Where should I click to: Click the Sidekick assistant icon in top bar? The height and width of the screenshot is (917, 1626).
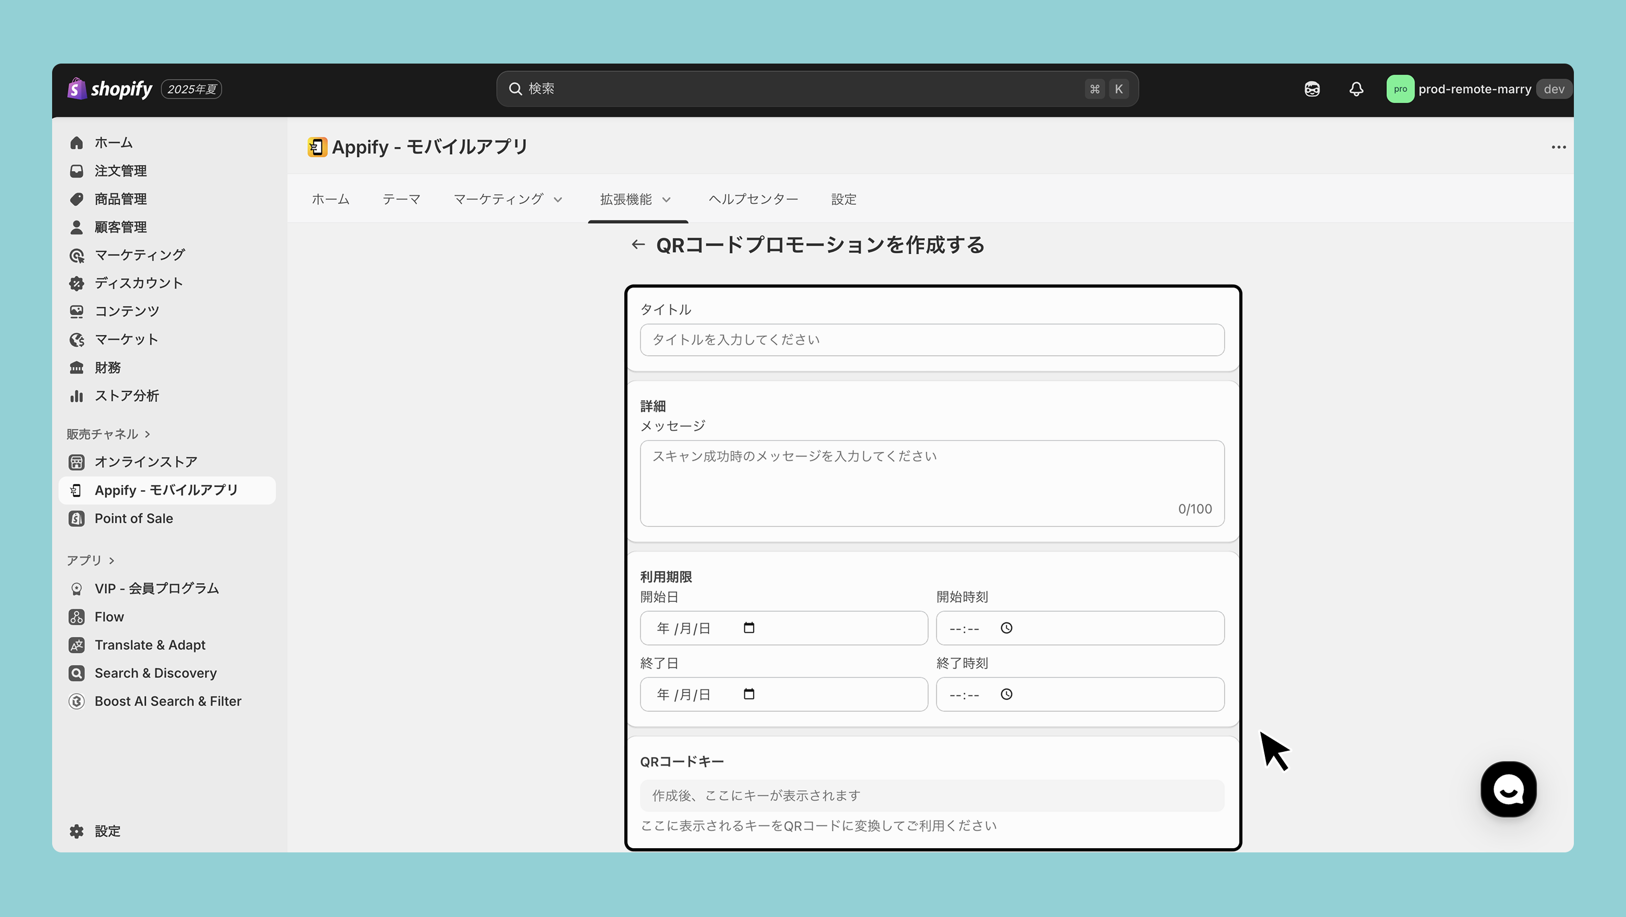pyautogui.click(x=1312, y=89)
